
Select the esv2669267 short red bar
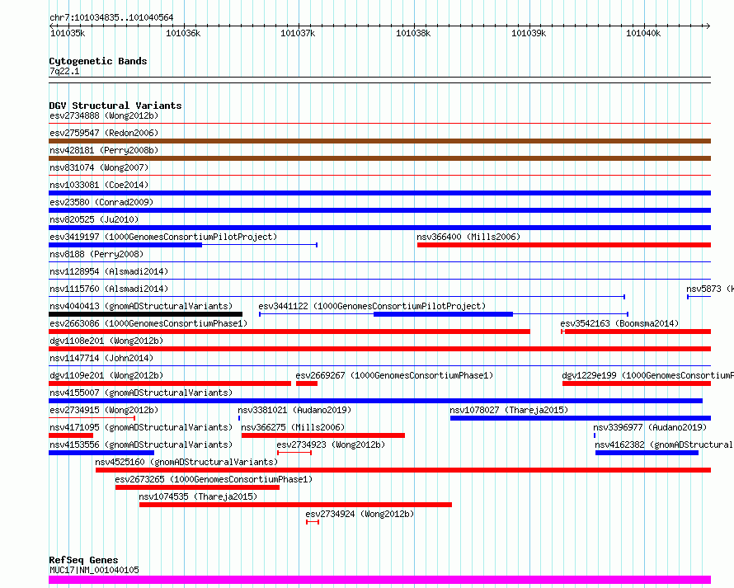coord(307,383)
